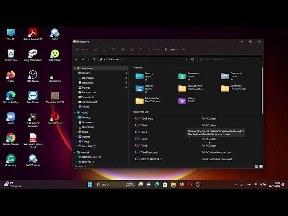Open the volume control in system tray
Image resolution: width=288 pixels, height=216 pixels.
[260, 184]
